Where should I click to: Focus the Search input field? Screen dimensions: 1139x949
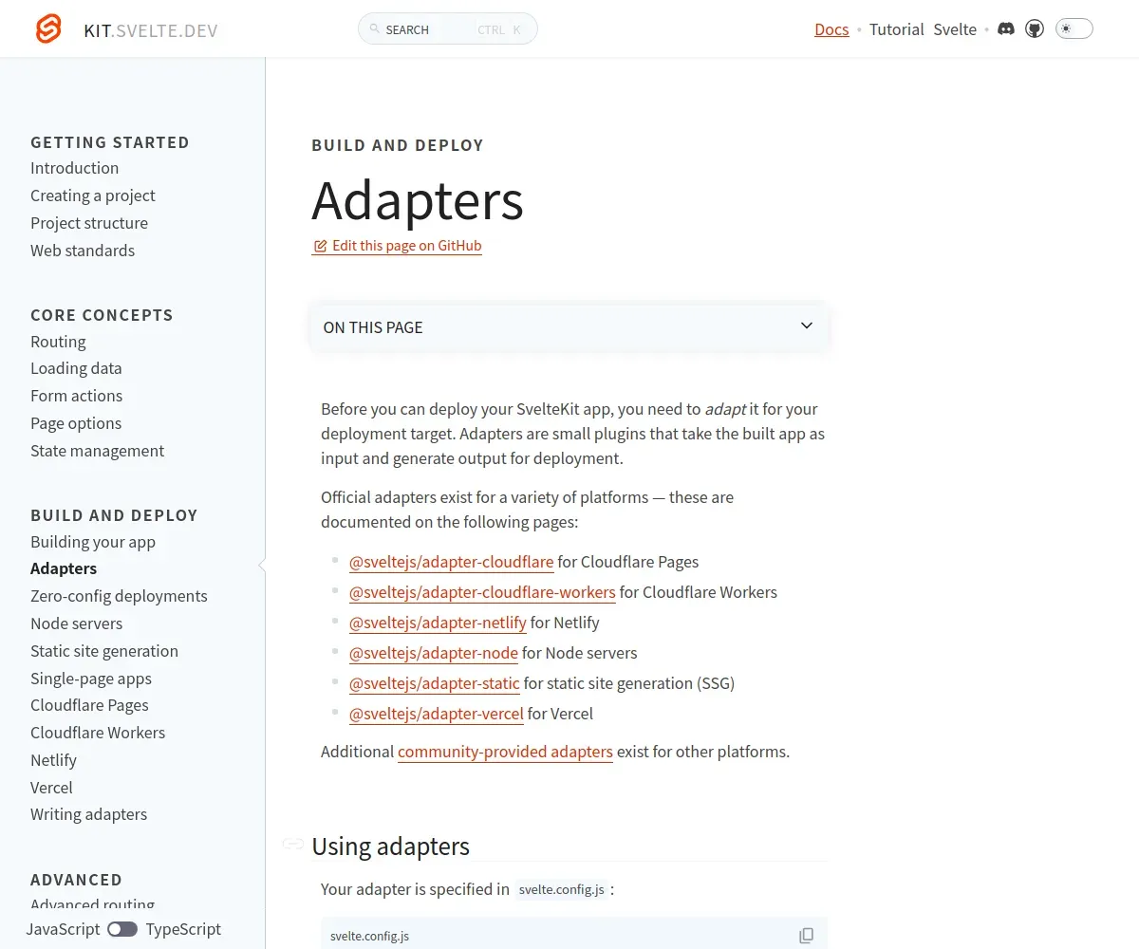447,29
